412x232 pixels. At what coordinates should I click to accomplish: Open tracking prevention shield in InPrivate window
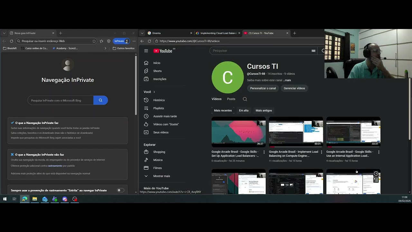pyautogui.click(x=108, y=41)
